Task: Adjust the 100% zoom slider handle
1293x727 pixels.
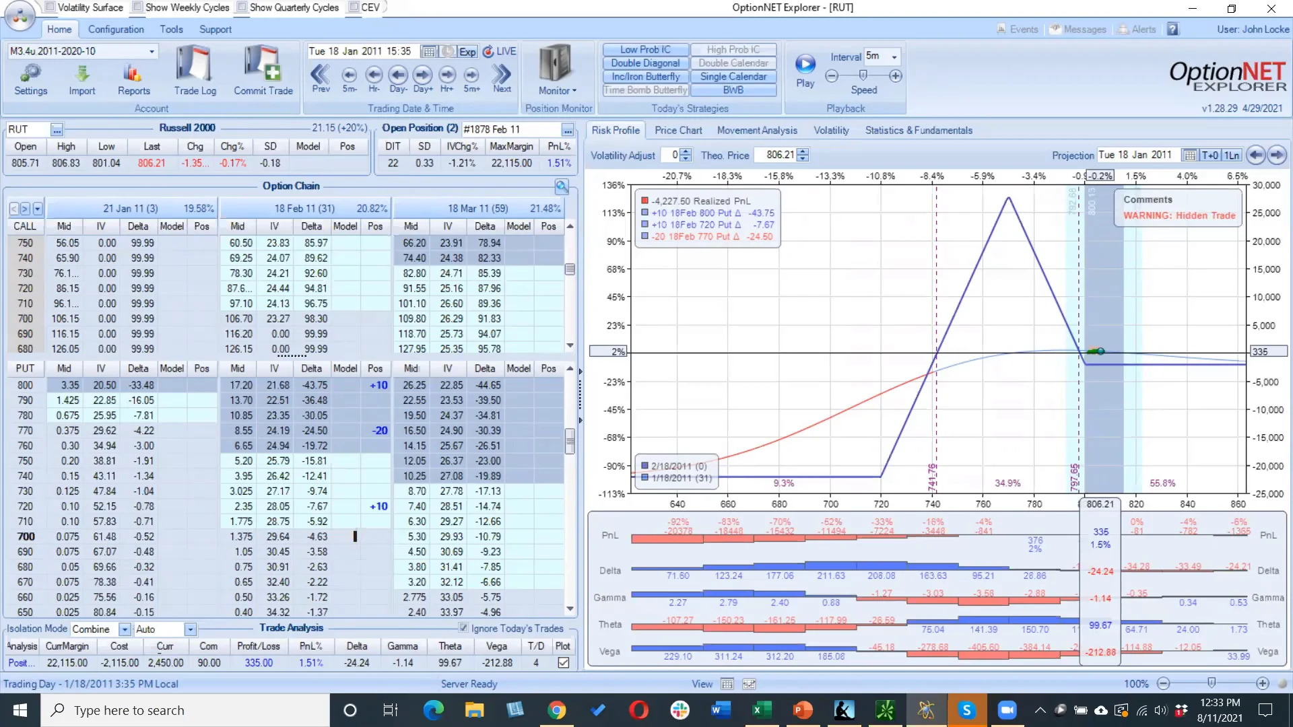Action: 1212,683
